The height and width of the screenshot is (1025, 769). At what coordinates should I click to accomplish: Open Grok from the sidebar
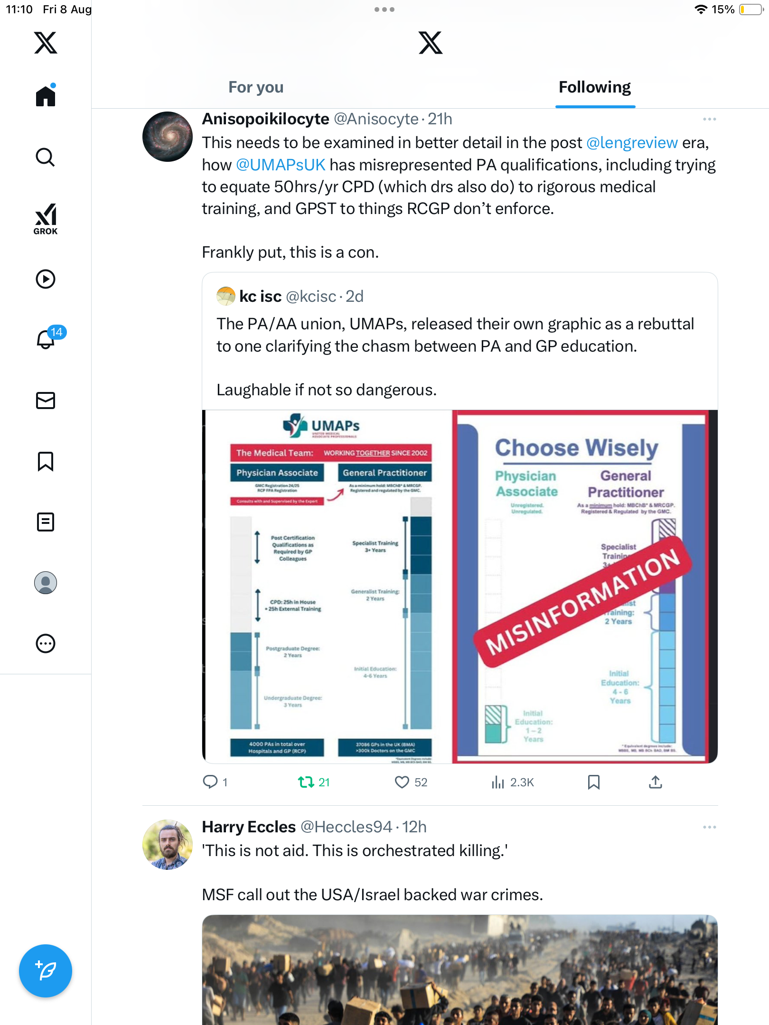(46, 219)
